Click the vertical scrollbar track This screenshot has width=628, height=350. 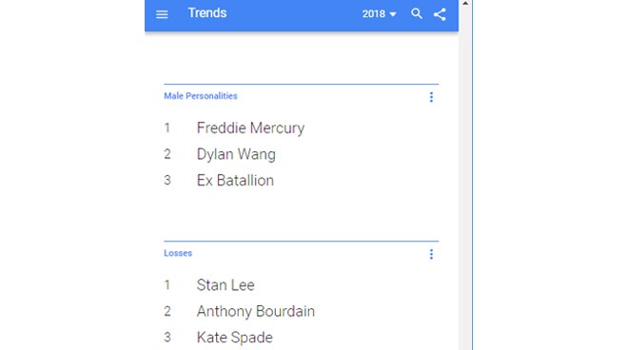465,179
